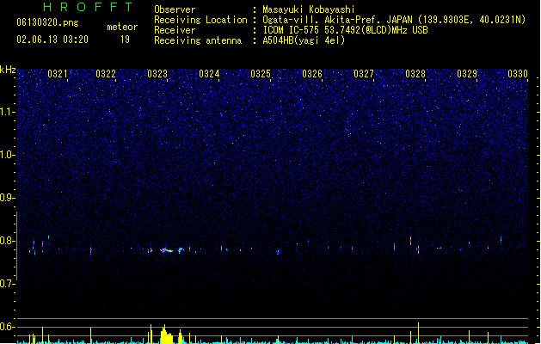
Task: Click the 0.7 kHz axis label
Action: (x=7, y=284)
